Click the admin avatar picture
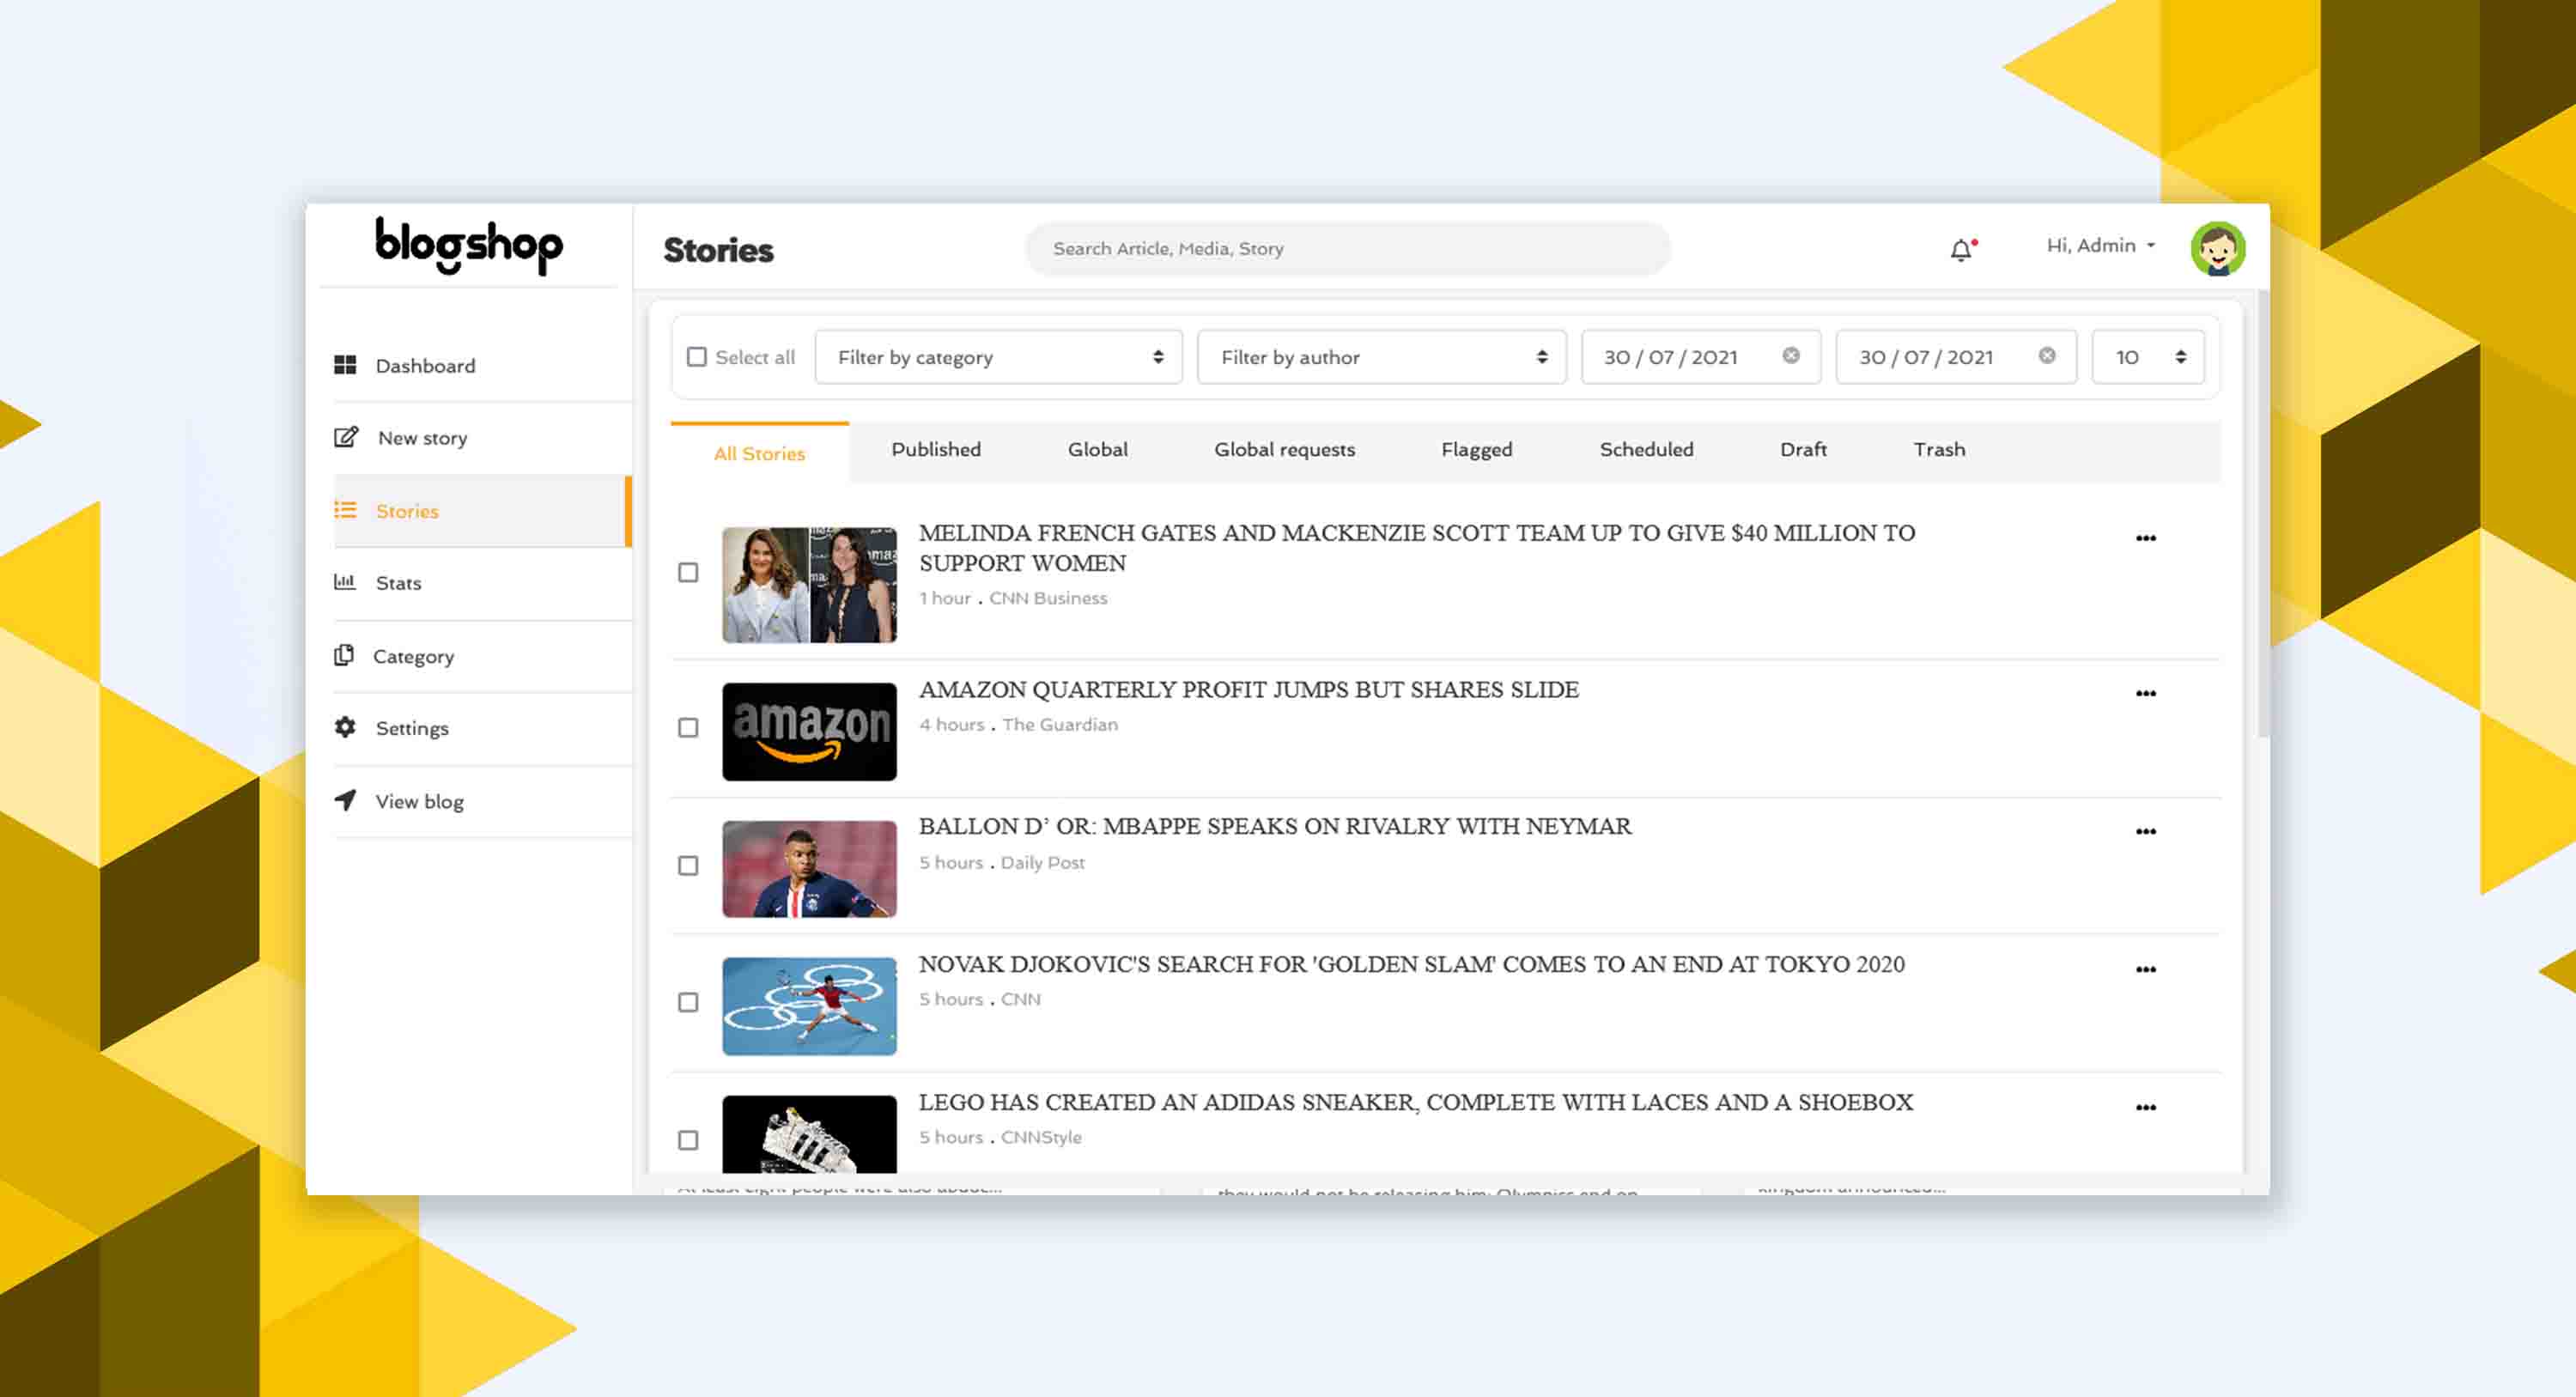 (2218, 249)
